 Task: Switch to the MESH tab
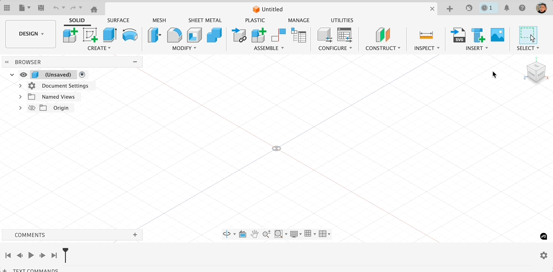coord(159,20)
